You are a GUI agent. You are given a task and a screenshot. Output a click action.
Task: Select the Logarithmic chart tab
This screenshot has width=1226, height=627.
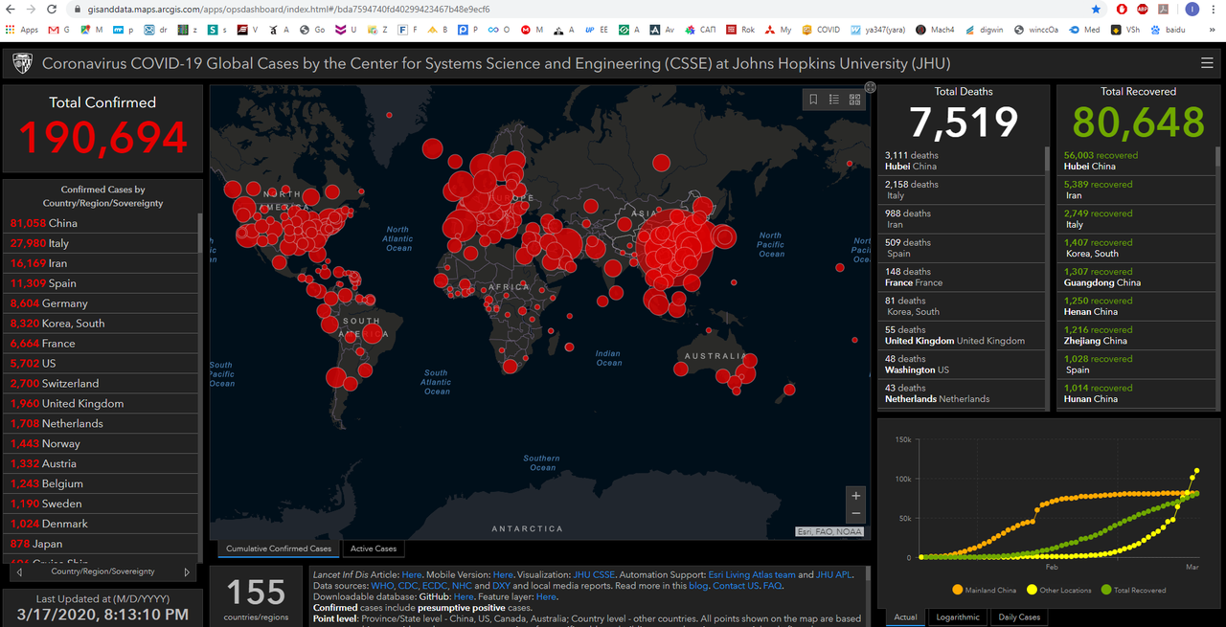[958, 617]
